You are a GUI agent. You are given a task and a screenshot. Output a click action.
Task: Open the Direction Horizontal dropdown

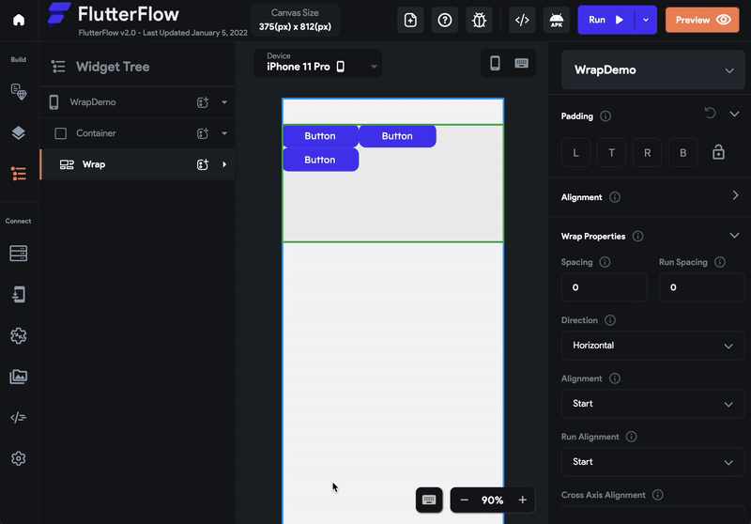(x=653, y=346)
